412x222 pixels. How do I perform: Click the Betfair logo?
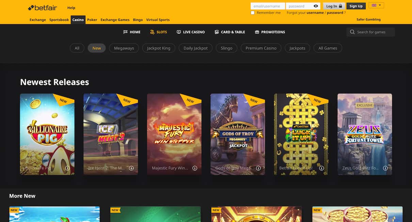pyautogui.click(x=43, y=7)
